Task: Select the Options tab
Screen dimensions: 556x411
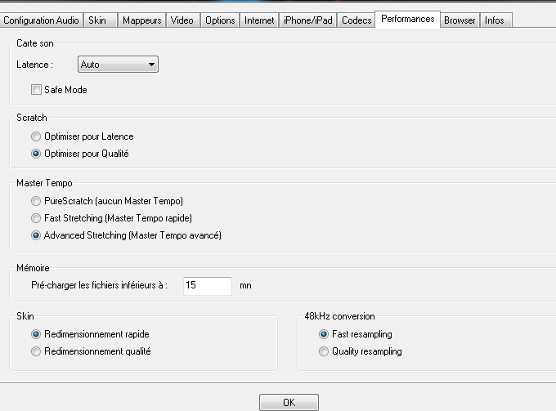Action: click(220, 20)
